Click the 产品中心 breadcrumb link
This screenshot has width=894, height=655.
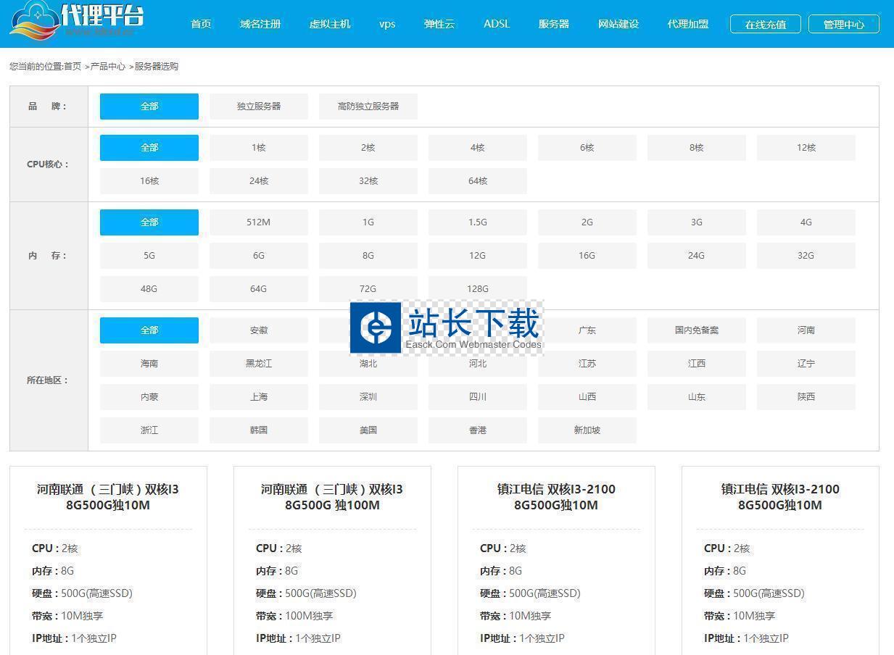coord(107,67)
